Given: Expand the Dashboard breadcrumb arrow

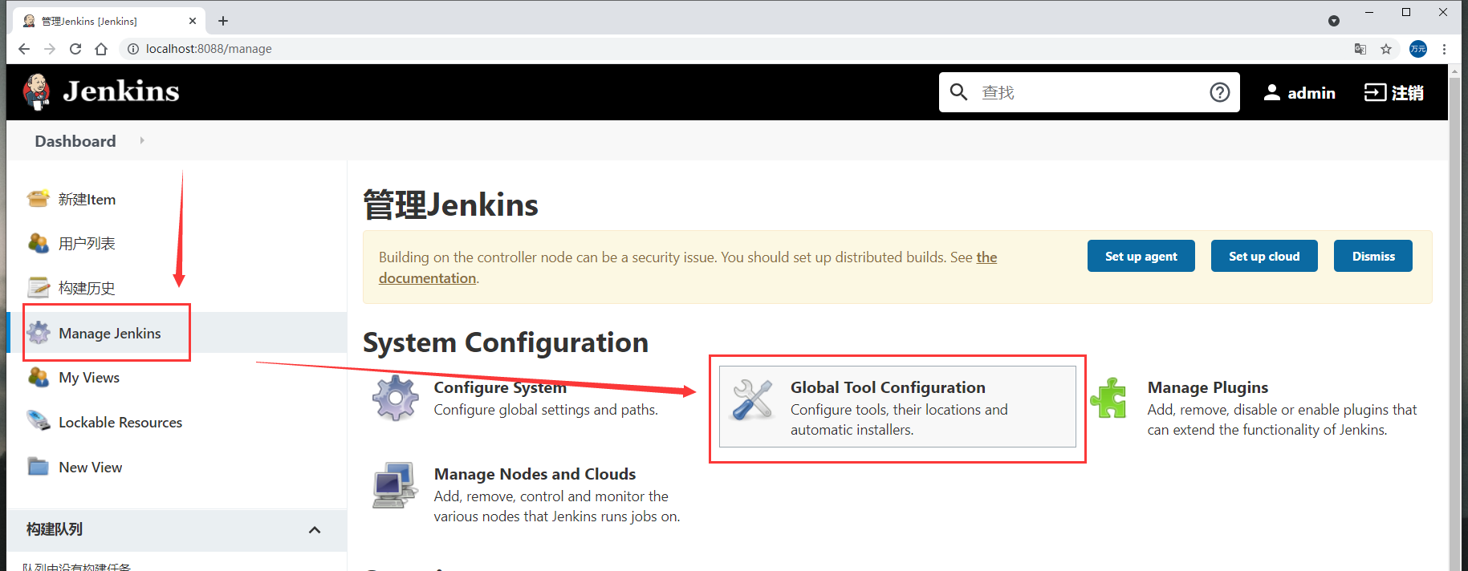Looking at the screenshot, I should click(142, 140).
